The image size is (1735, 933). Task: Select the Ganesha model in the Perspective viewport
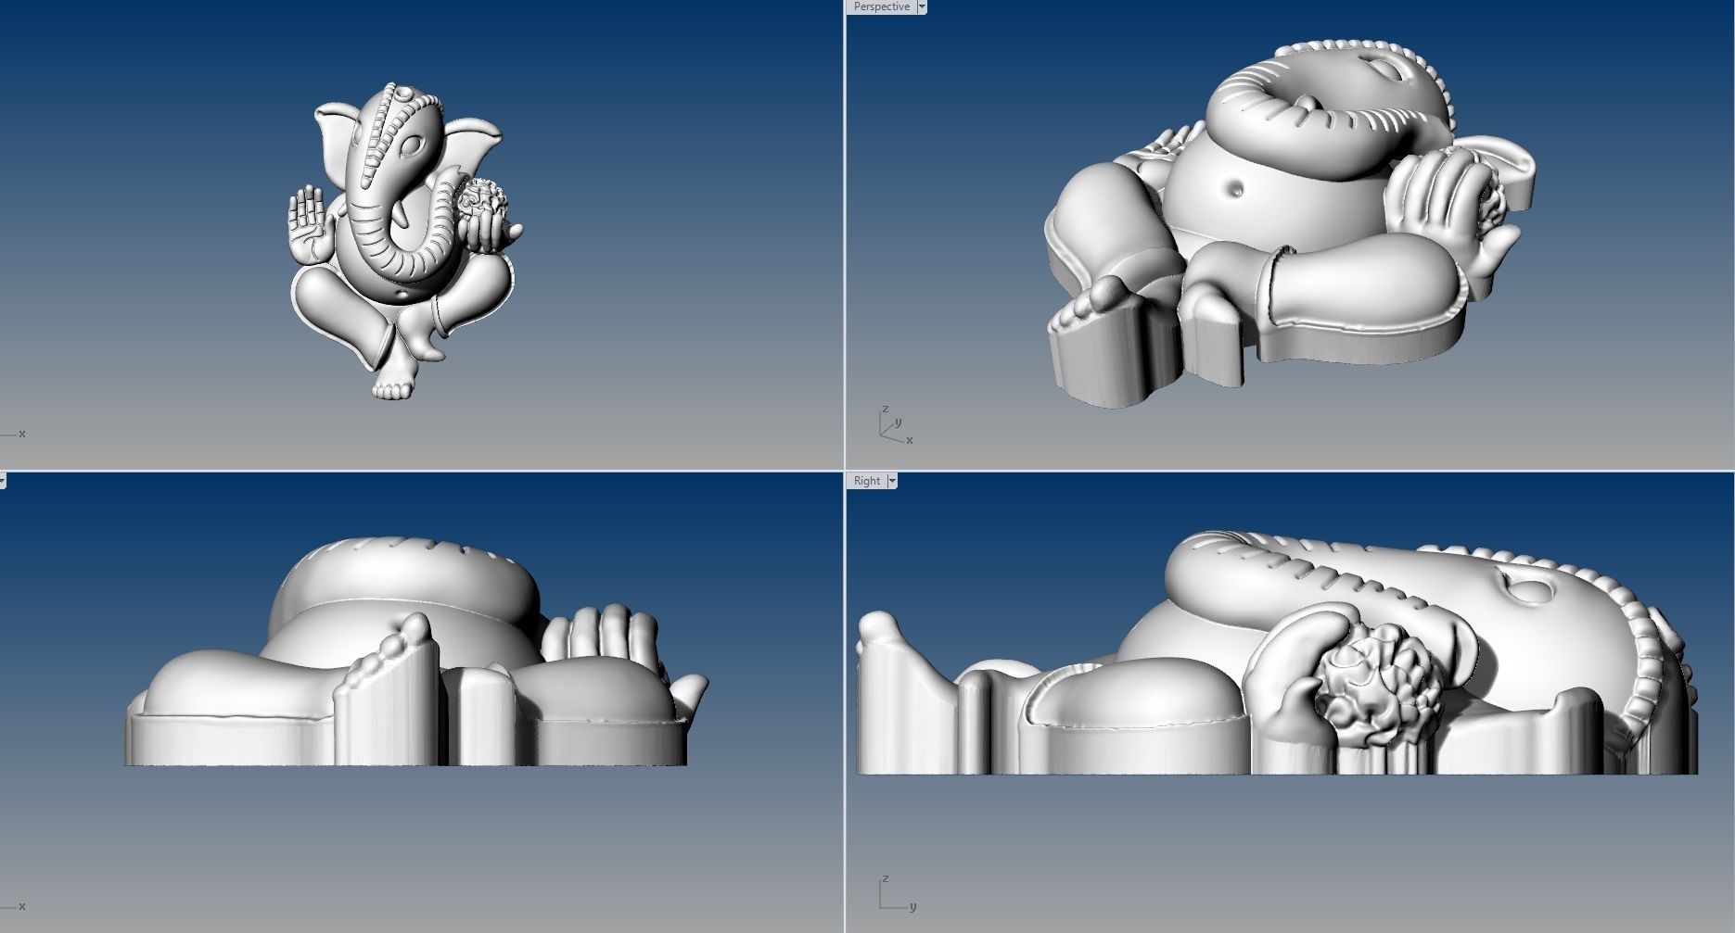pos(1289,222)
